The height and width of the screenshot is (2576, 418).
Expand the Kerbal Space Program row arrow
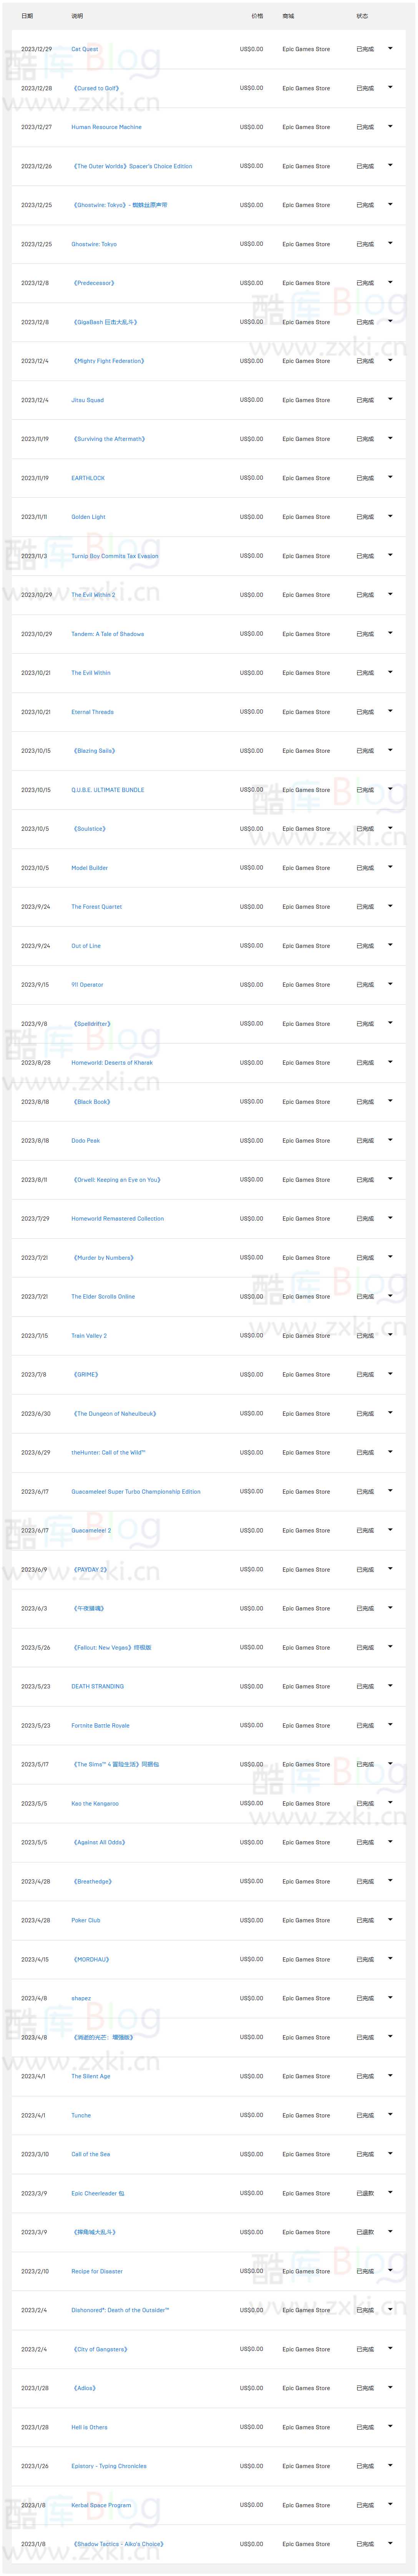pyautogui.click(x=390, y=2505)
